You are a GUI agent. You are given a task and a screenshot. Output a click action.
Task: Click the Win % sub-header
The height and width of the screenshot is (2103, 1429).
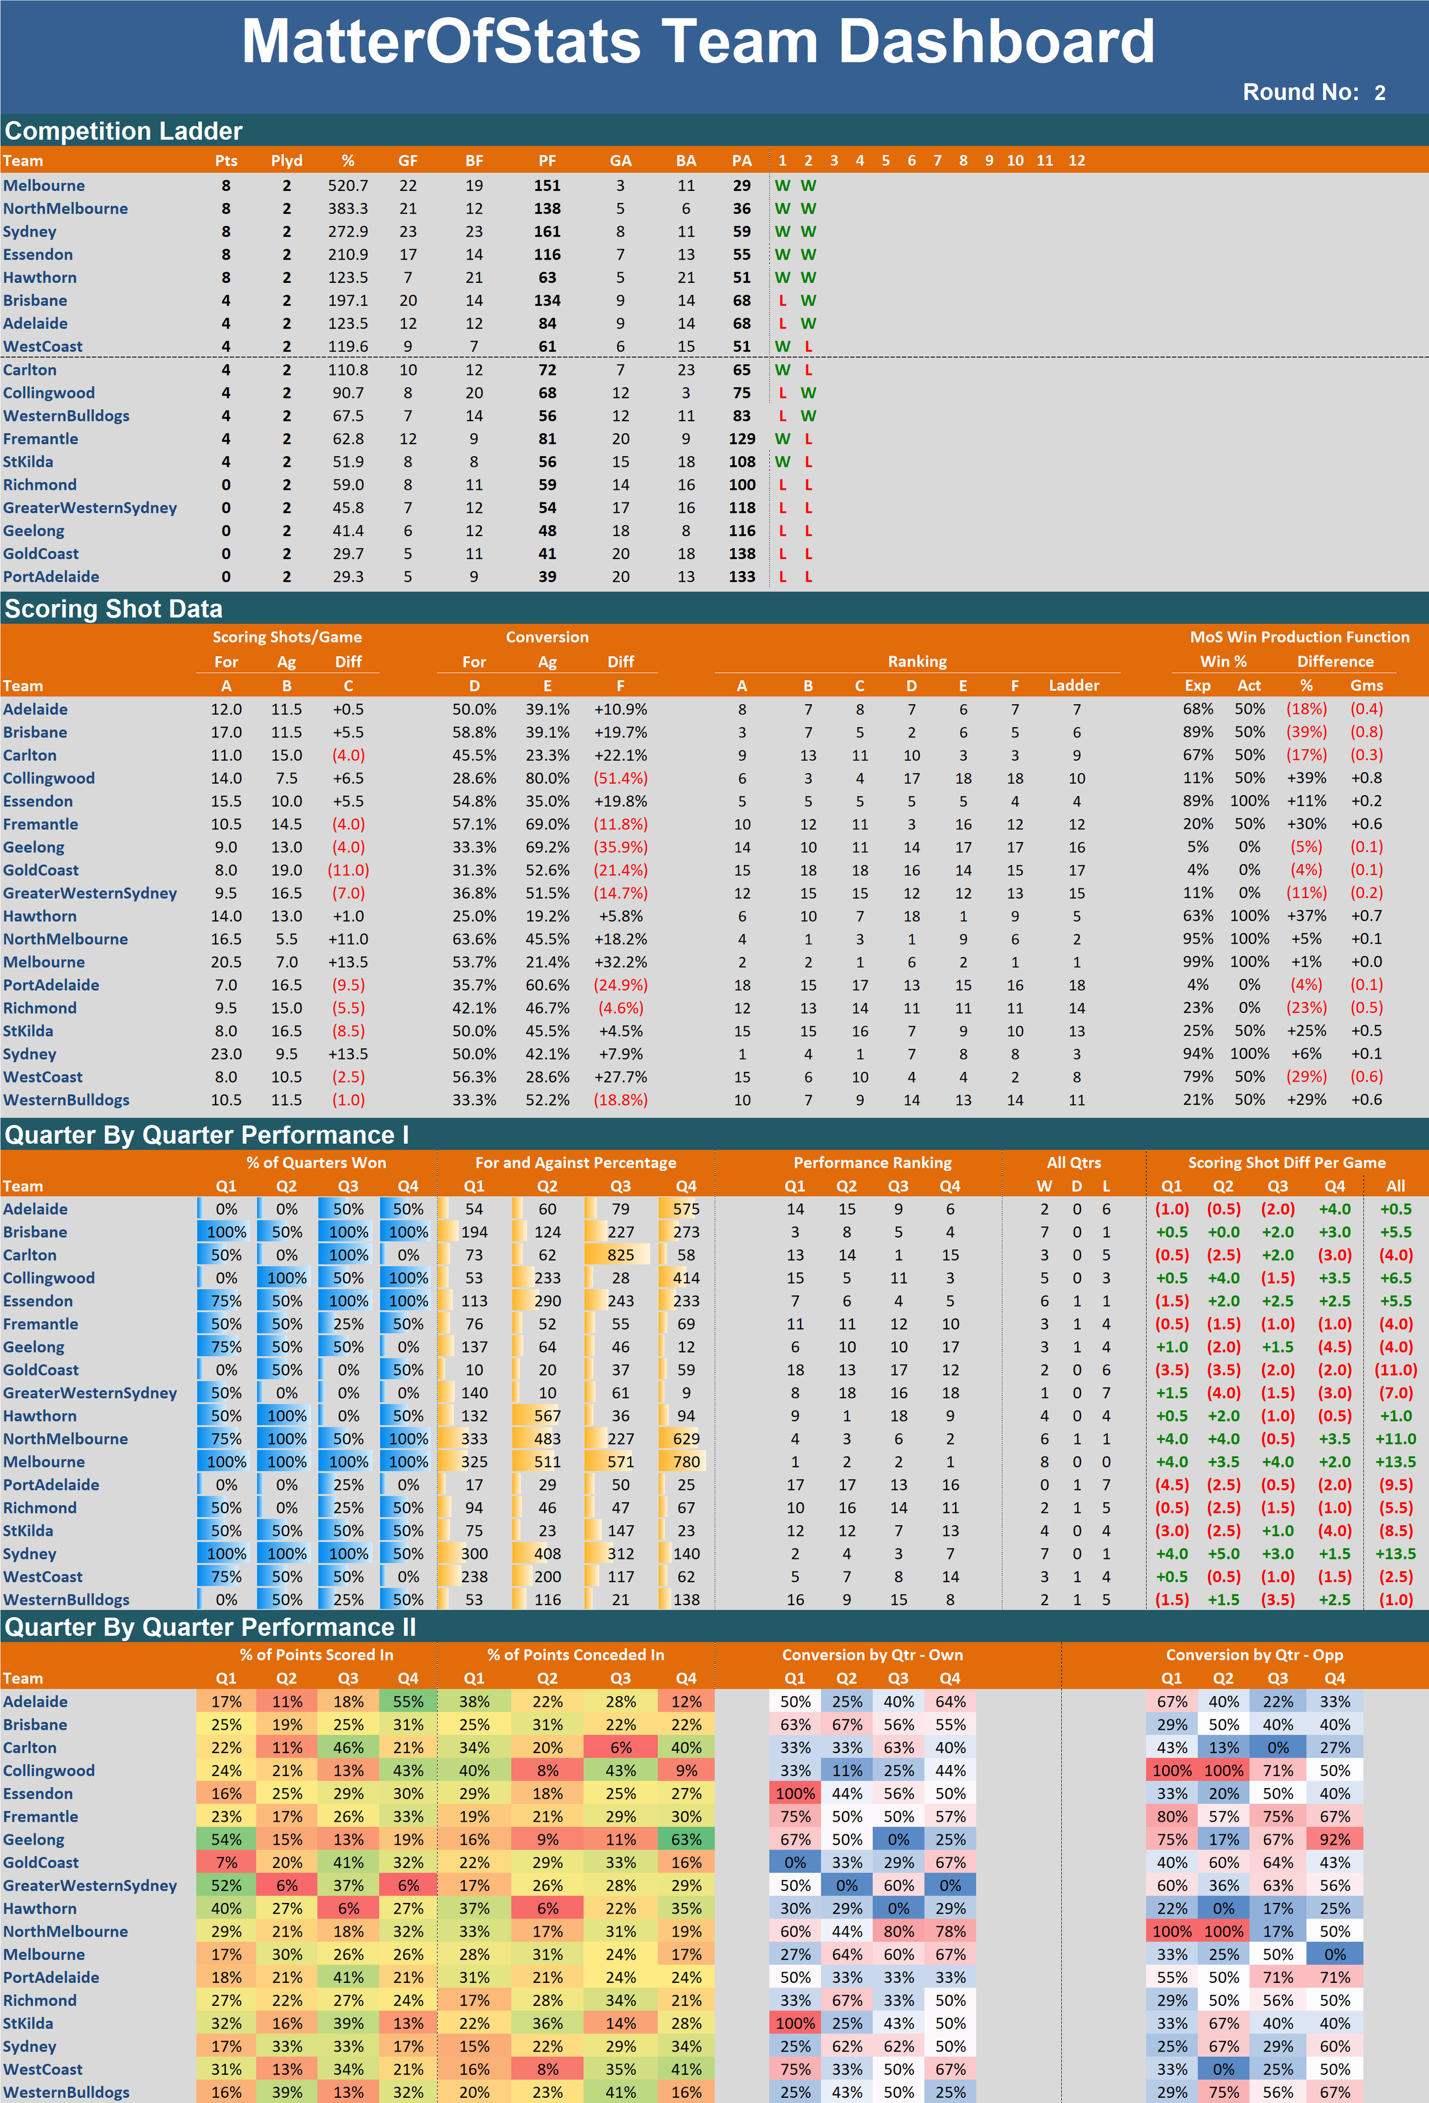(x=1224, y=661)
